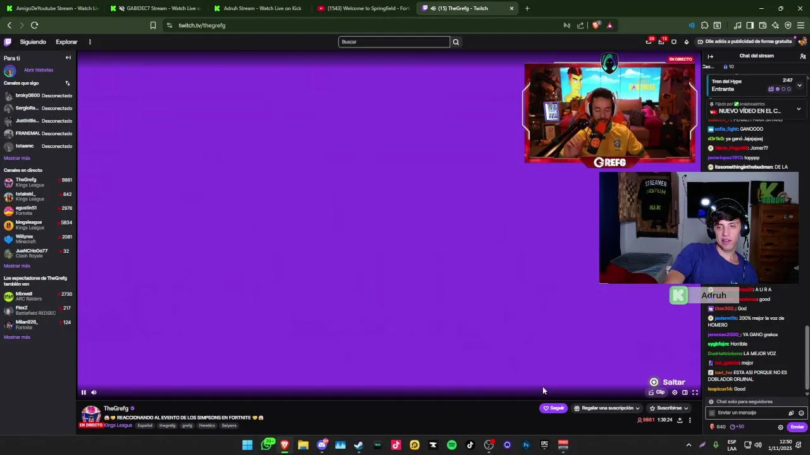Click the Twitch Buscar search field
The height and width of the screenshot is (455, 810).
click(394, 42)
